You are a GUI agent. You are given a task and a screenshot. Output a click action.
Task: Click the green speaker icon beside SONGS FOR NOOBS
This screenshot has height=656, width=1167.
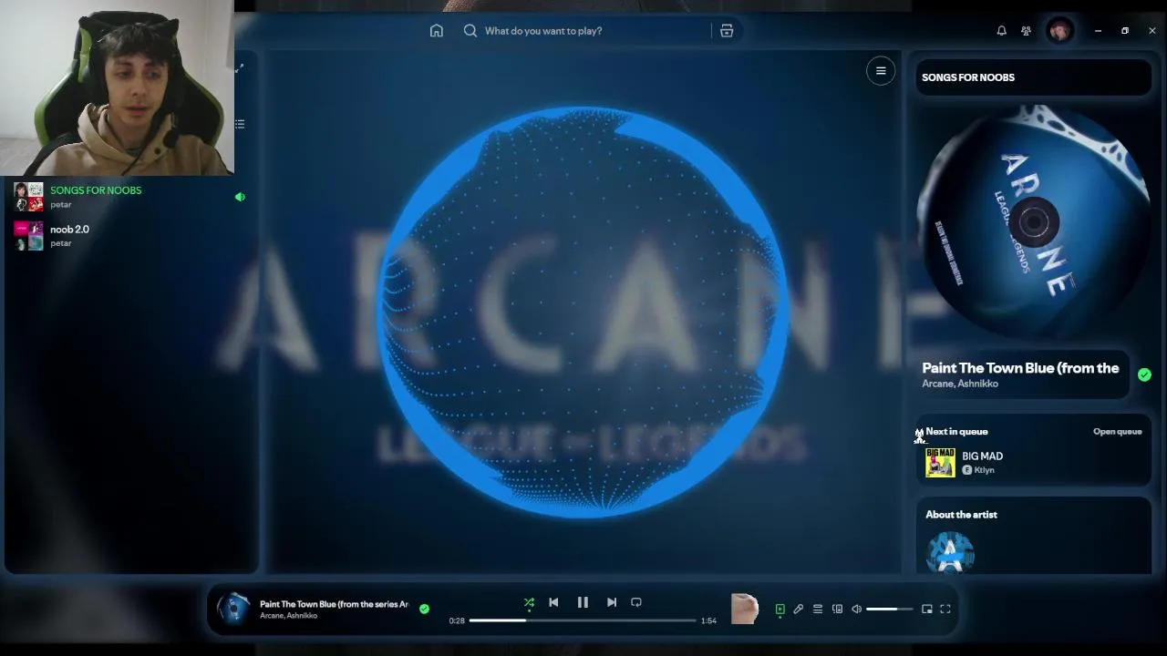coord(240,197)
